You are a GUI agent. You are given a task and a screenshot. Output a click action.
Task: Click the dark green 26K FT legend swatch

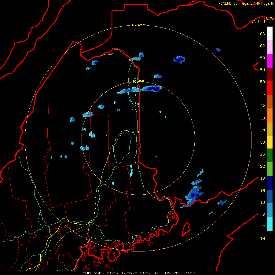pos(270,156)
